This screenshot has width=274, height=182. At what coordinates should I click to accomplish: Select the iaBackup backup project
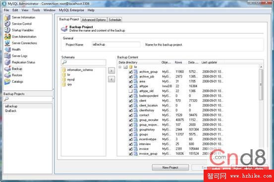coord(28,106)
